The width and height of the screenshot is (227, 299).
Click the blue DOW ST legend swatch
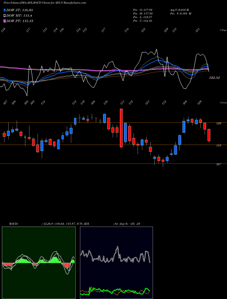click(x=5, y=10)
